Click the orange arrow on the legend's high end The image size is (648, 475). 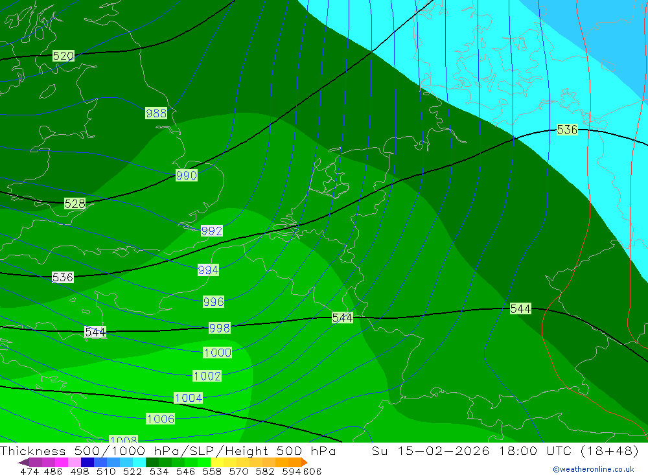pos(305,462)
